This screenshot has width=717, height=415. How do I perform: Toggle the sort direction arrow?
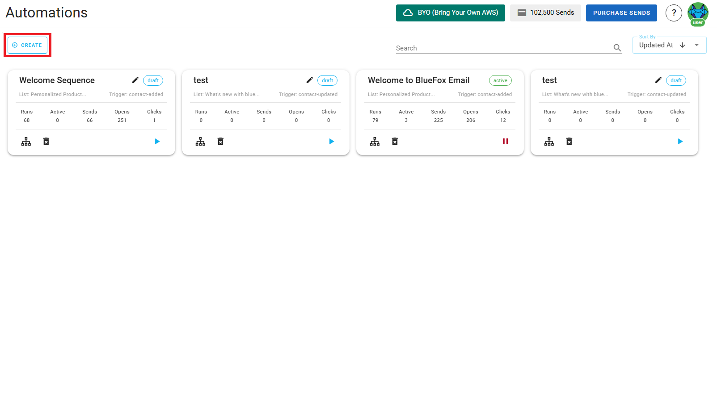point(683,45)
